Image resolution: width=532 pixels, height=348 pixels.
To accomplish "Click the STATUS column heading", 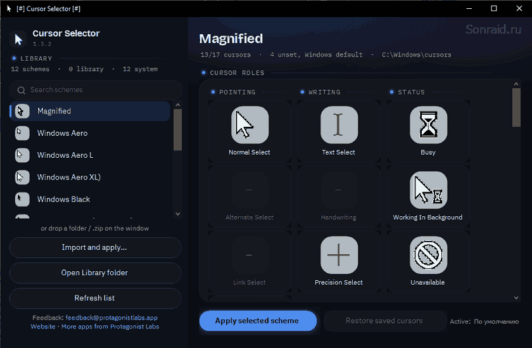I will coord(411,92).
